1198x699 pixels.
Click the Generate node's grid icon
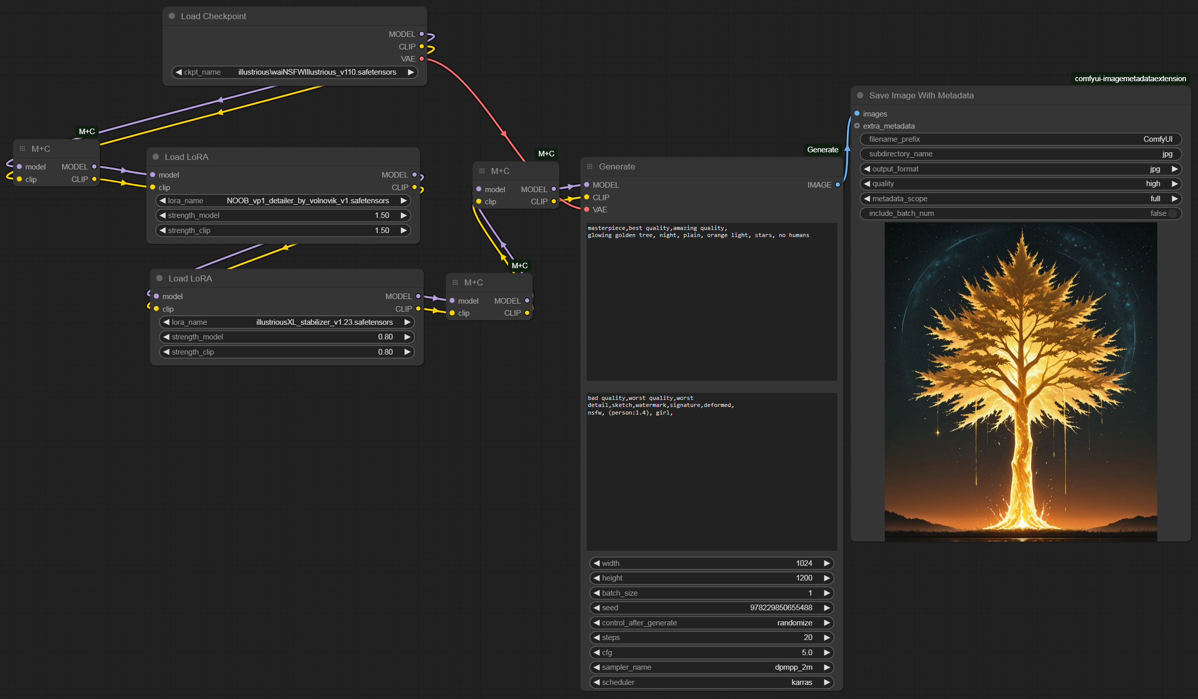pos(589,166)
